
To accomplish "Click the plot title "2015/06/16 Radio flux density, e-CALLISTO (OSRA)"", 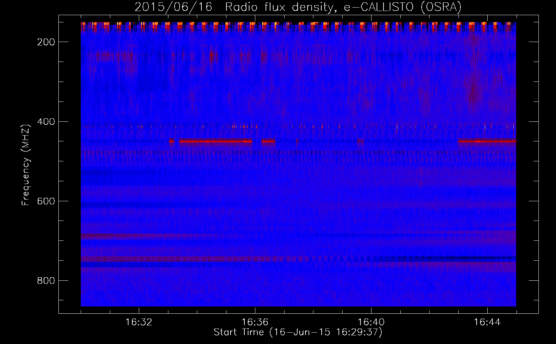I will 298,7.
